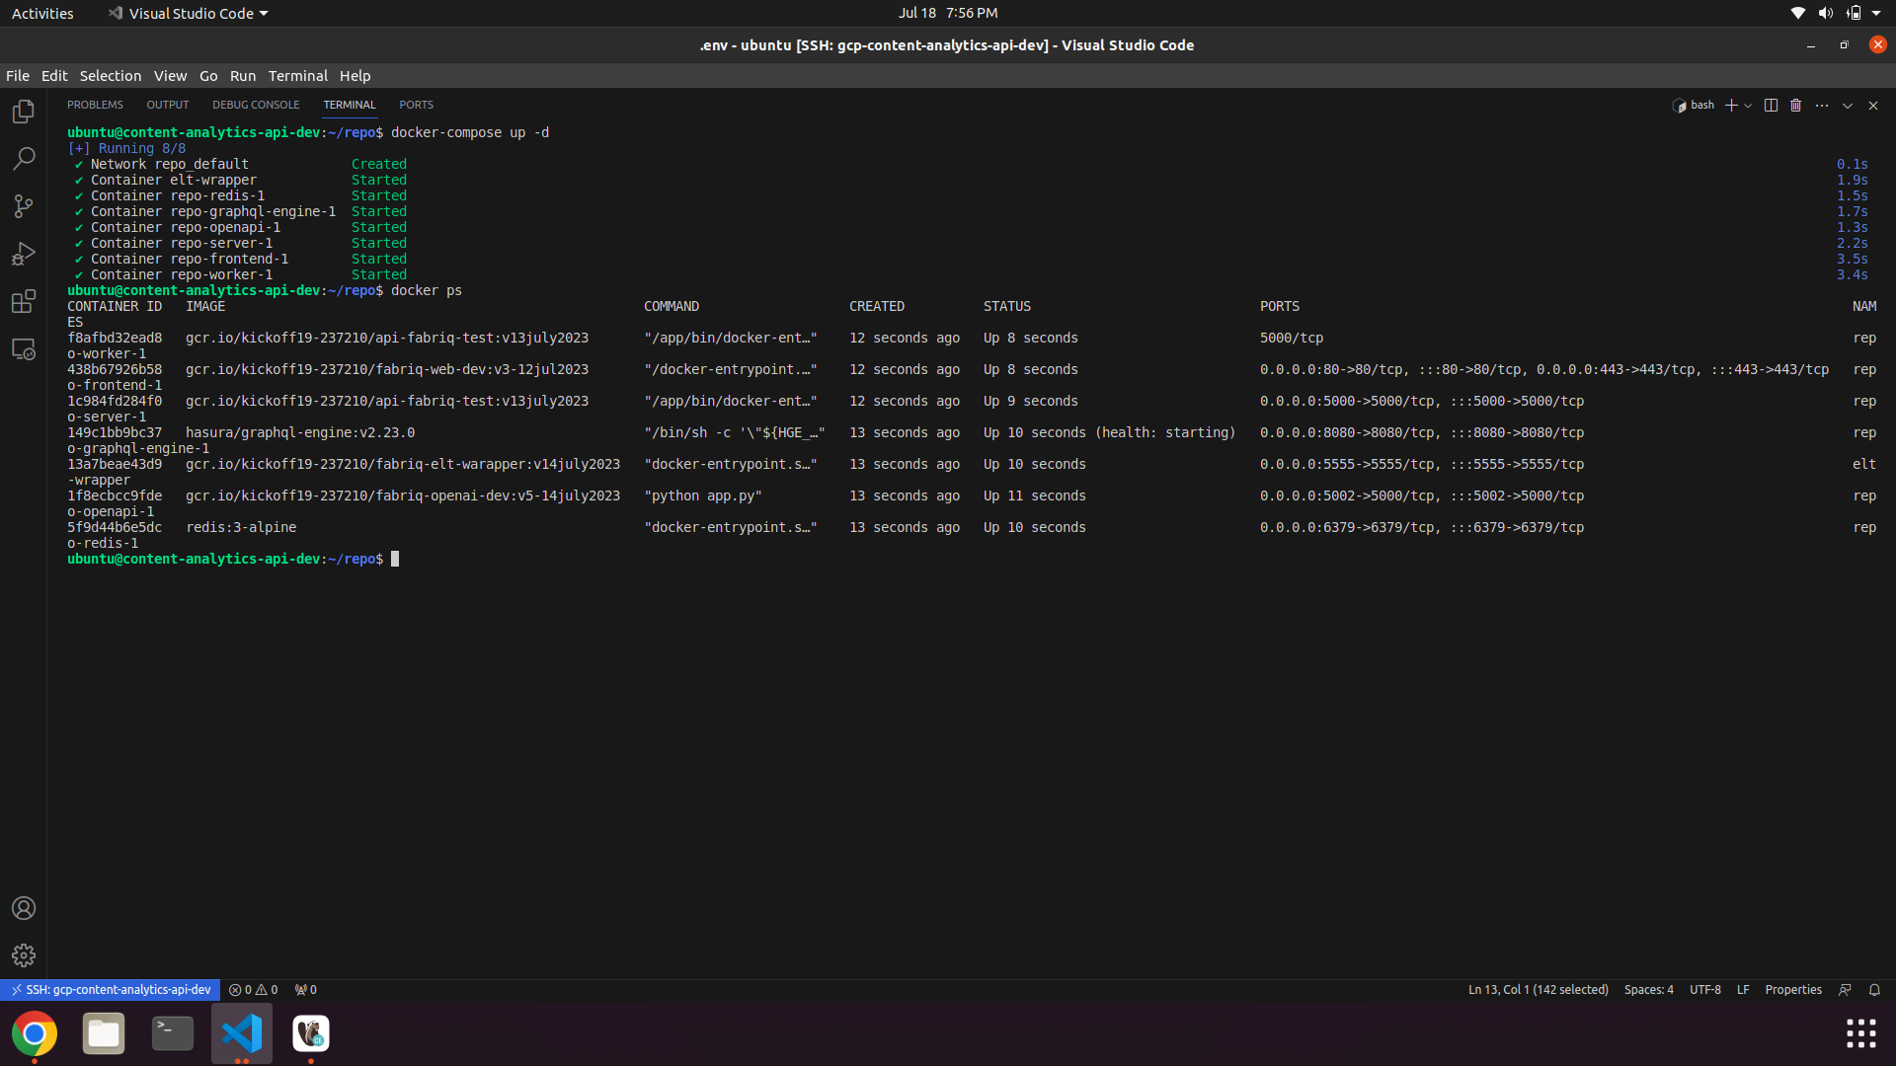1896x1066 pixels.
Task: Click the forwarded ports status indicator
Action: (306, 990)
